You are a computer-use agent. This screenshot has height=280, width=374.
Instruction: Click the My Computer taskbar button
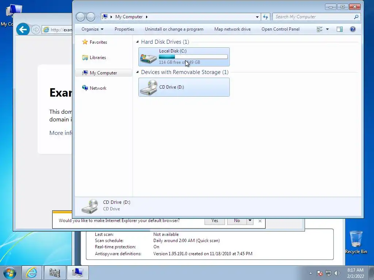pyautogui.click(x=78, y=273)
